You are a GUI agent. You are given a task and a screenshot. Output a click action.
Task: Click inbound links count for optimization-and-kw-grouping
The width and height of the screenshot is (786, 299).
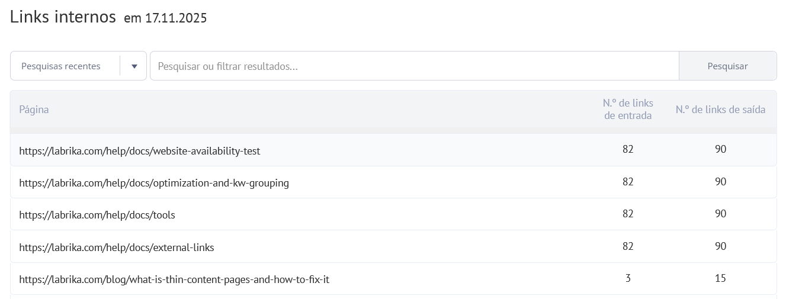628,182
